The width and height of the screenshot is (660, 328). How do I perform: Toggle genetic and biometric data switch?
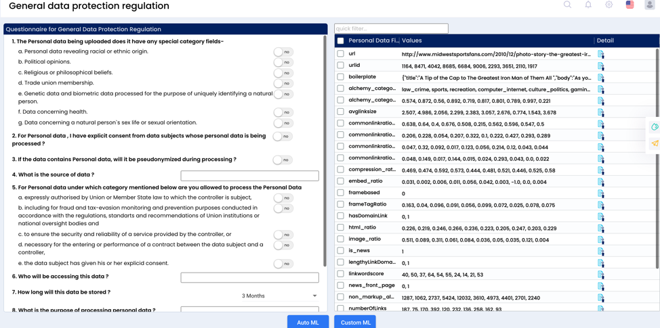click(x=283, y=94)
